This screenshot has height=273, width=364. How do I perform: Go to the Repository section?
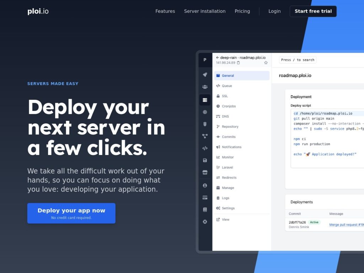230,127
